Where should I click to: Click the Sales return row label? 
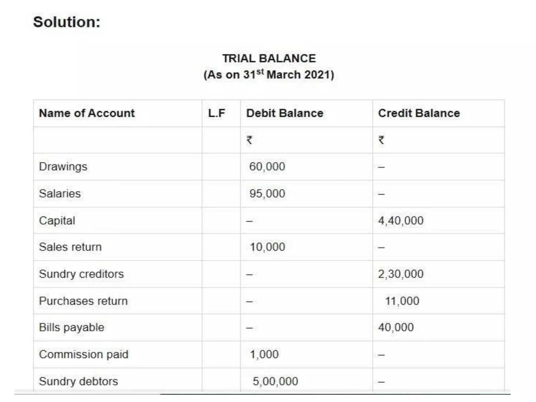70,247
